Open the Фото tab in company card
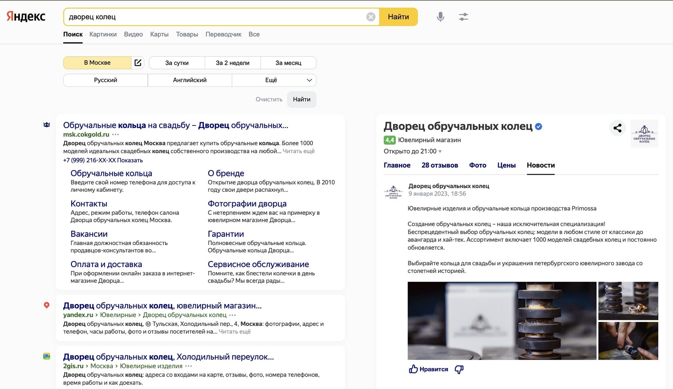The width and height of the screenshot is (673, 389). (478, 165)
